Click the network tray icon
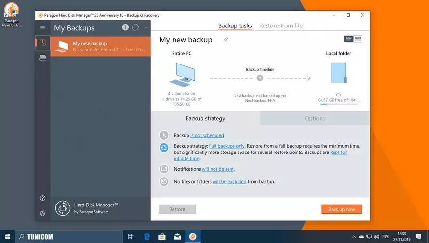The height and width of the screenshot is (243, 429). pos(369,237)
